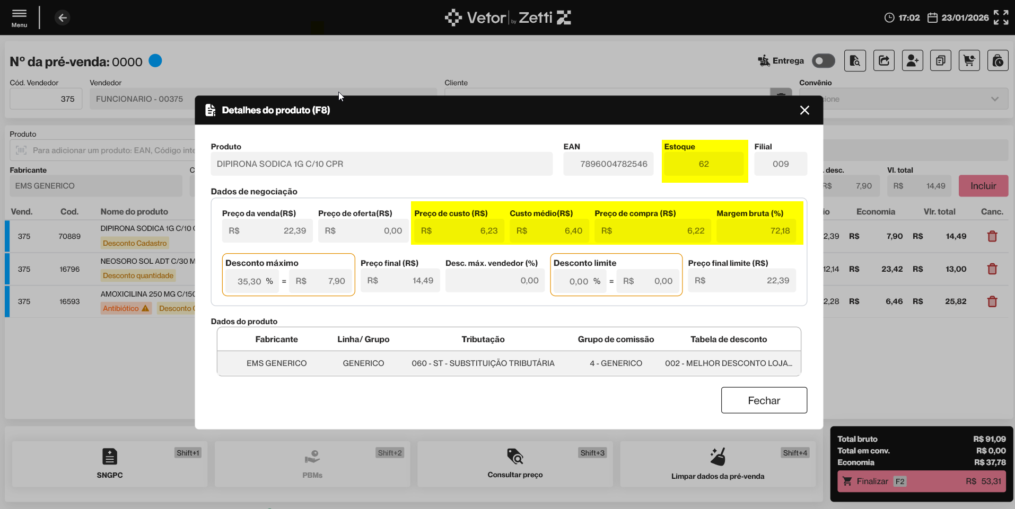The height and width of the screenshot is (509, 1015).
Task: Click the Grupo de comissão column header
Action: [x=616, y=340]
